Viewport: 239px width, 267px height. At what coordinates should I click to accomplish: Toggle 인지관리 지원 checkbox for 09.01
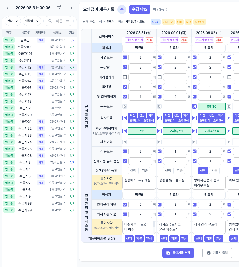[160, 204]
